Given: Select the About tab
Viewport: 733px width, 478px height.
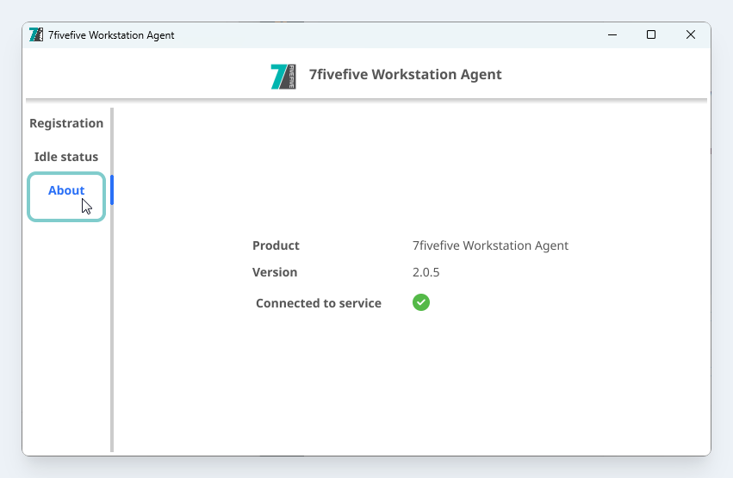Looking at the screenshot, I should click(x=66, y=191).
